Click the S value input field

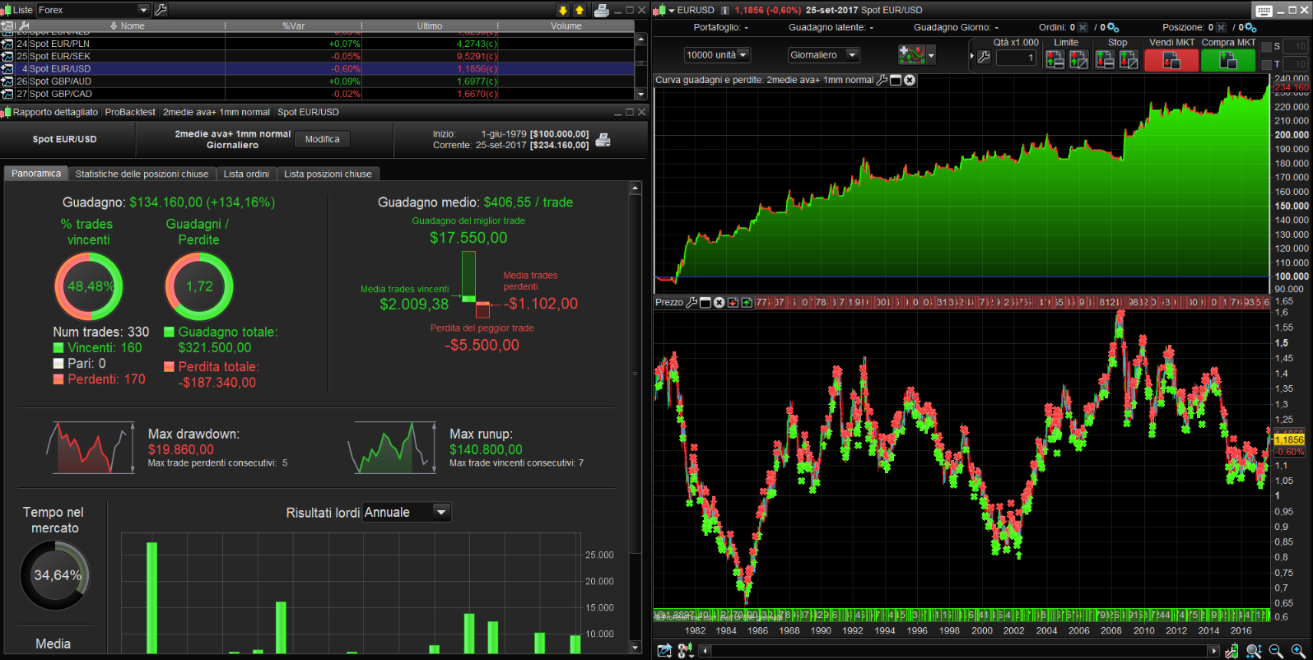coord(1295,46)
